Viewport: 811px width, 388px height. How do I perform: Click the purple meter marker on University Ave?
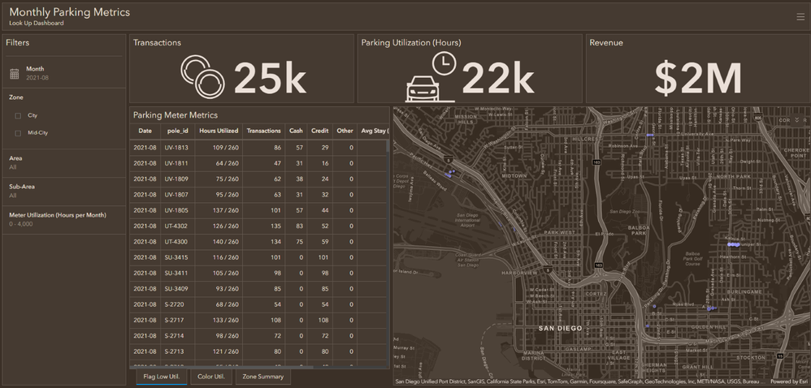pos(650,136)
